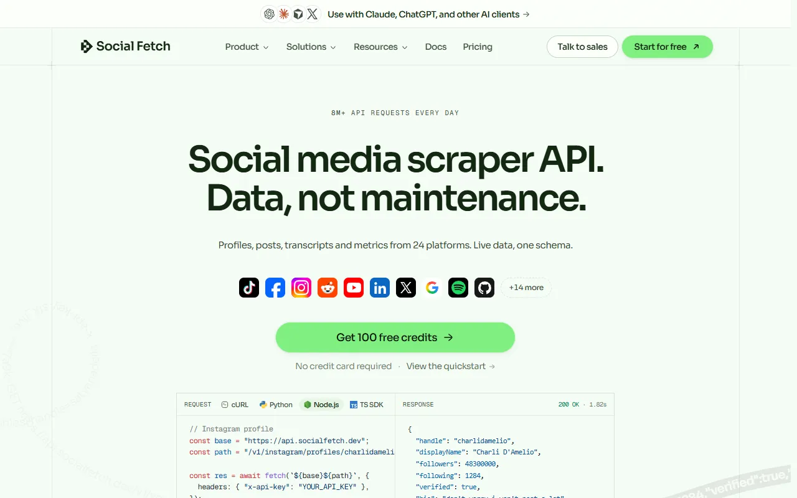Open the AI clients banner link

click(x=428, y=14)
